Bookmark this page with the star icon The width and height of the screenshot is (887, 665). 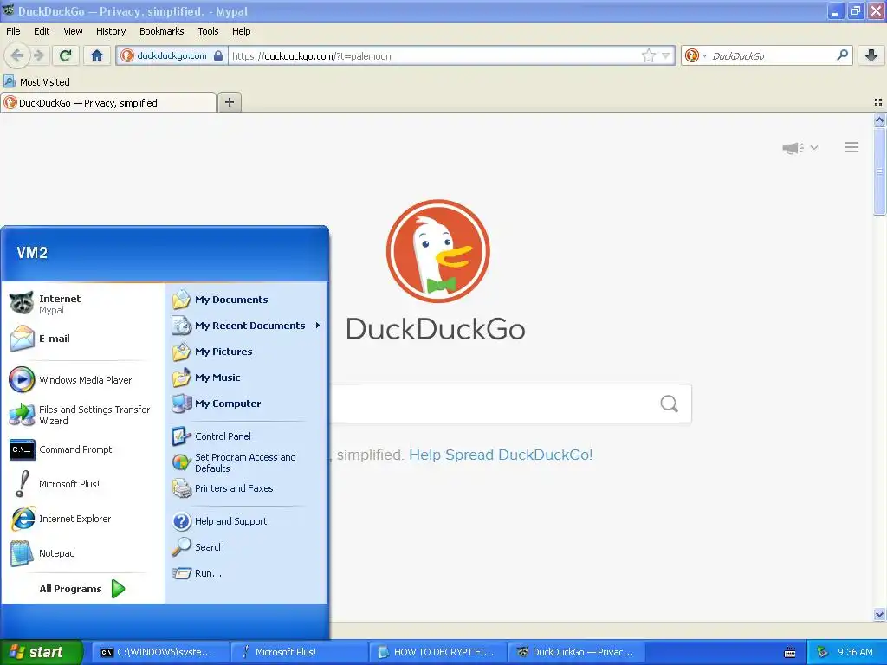point(648,55)
